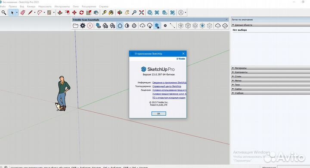Image resolution: width=310 pixels, height=168 pixels.
Task: Open the Инструменты menu
Action: click(62, 6)
